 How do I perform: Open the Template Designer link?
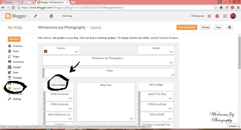(168, 38)
